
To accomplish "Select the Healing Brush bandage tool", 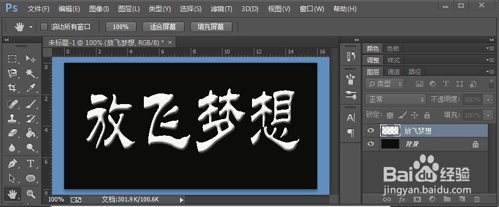I will click(12, 104).
